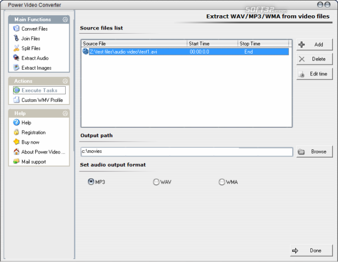This screenshot has width=338, height=262.
Task: Click the folder icon on Browse button
Action: click(301, 152)
